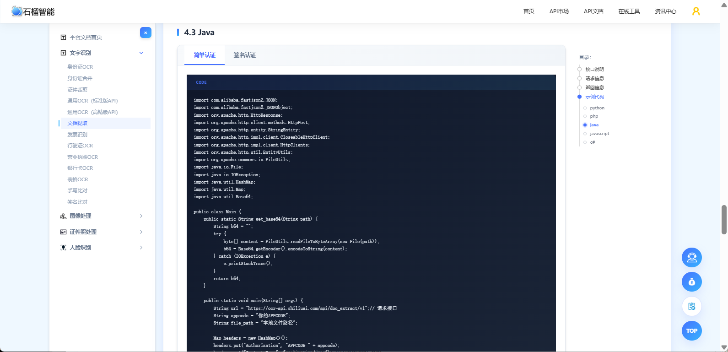This screenshot has width=728, height=352.
Task: Jump to 示例代码 in the table of contents
Action: point(594,97)
